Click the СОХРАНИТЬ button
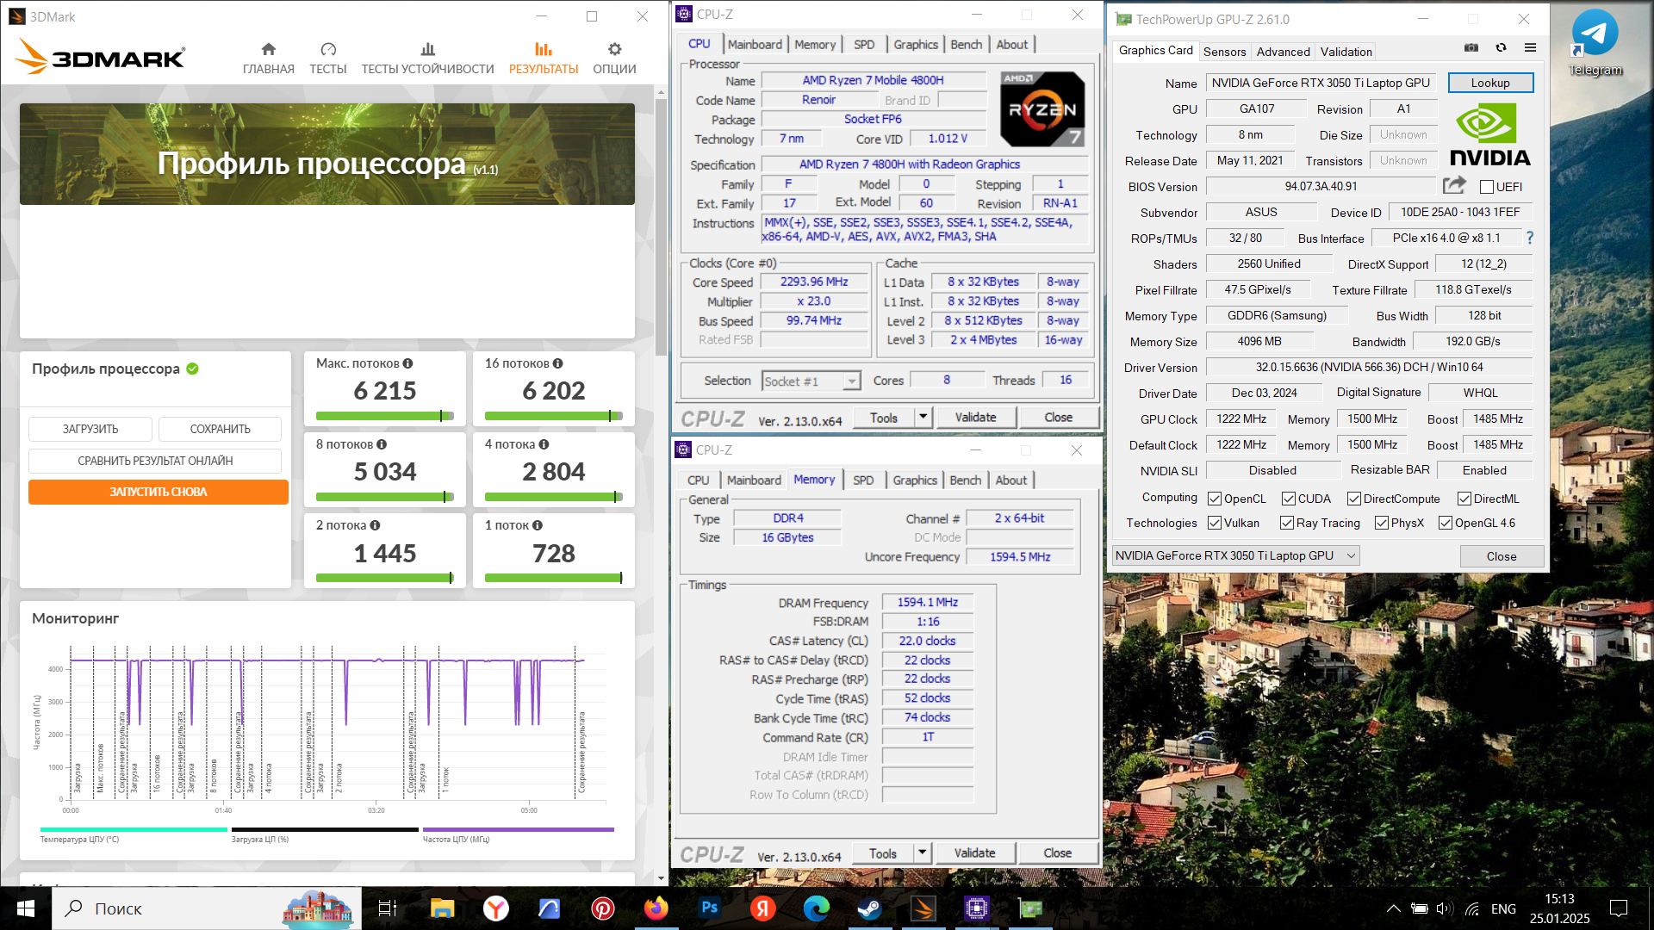 (x=221, y=429)
